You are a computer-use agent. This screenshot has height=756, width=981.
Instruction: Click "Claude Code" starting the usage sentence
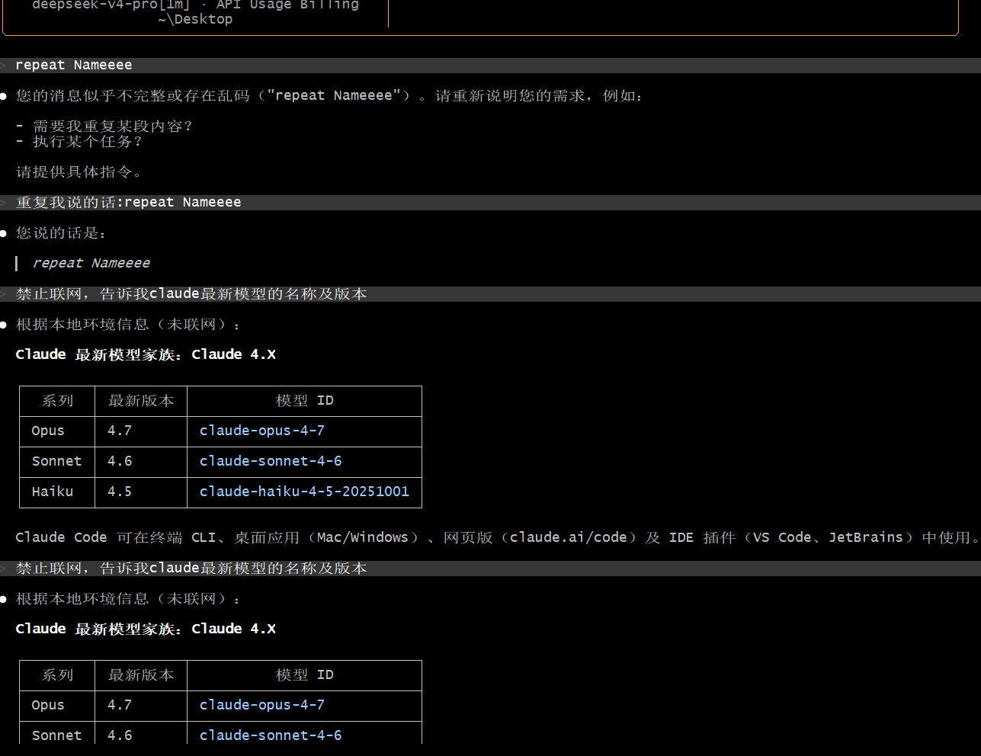click(x=61, y=538)
